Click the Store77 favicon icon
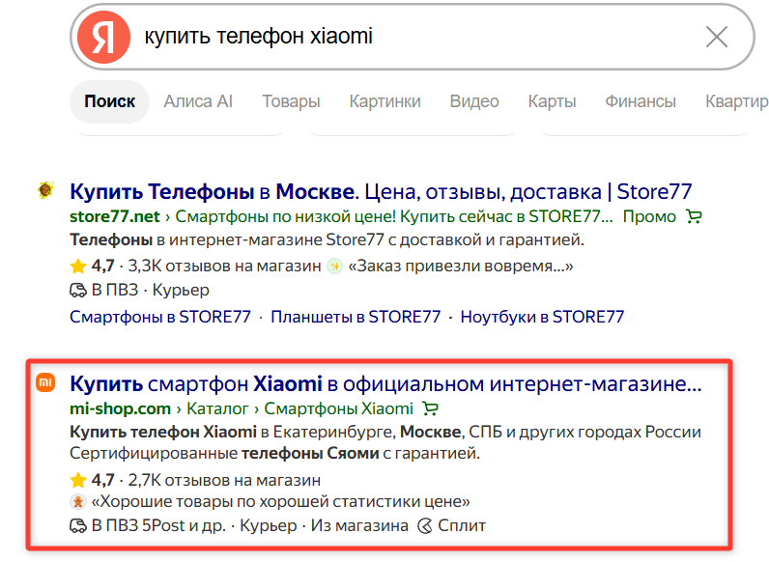Viewport: 769px width, 562px height. 45,190
